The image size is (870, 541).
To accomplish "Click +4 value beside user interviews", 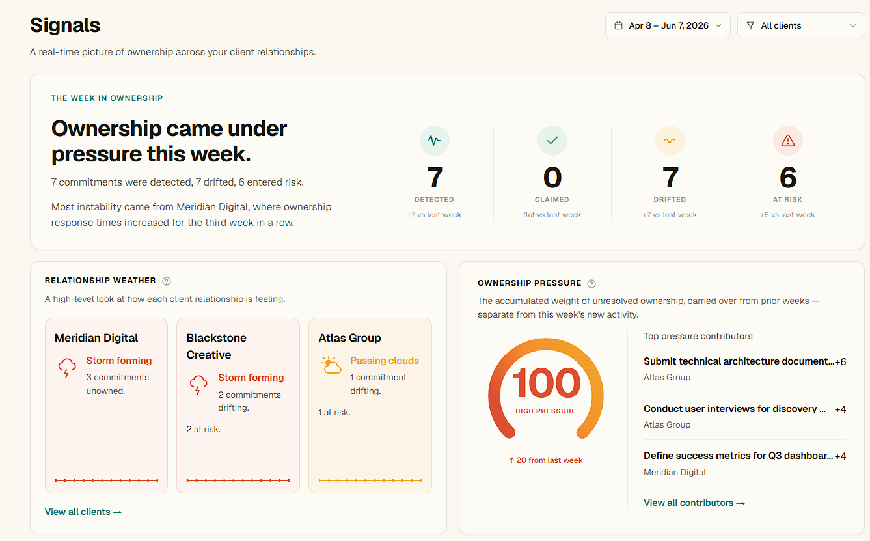I will coord(840,409).
